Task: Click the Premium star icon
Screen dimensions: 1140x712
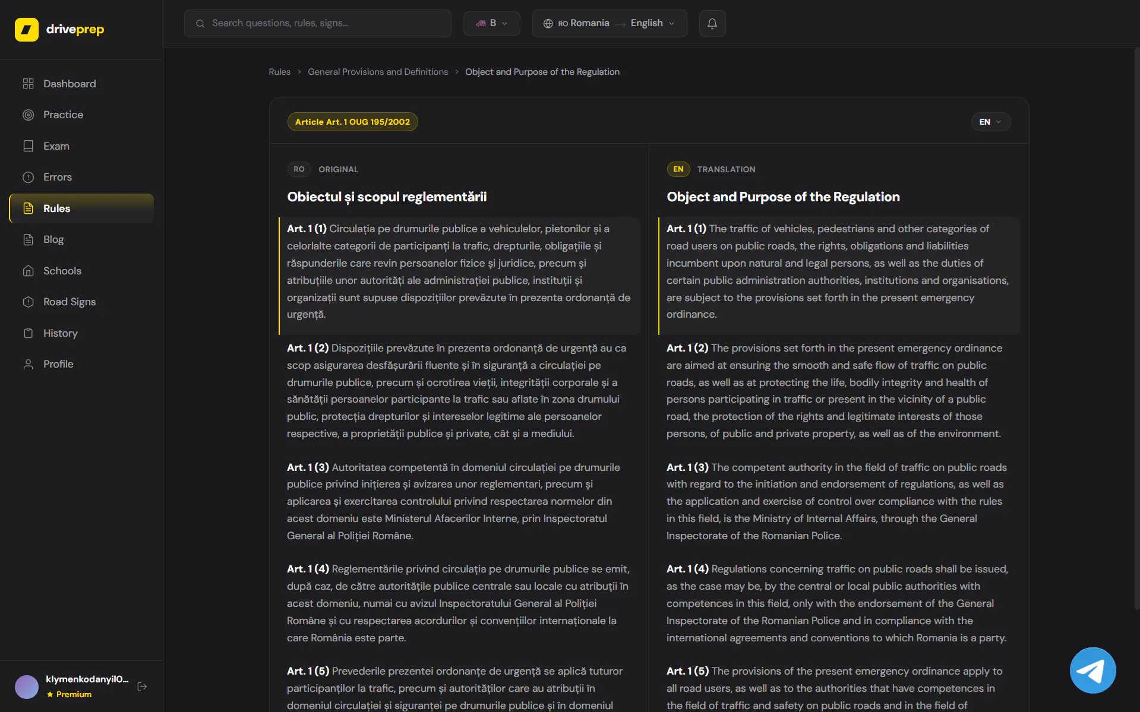Action: (x=50, y=694)
